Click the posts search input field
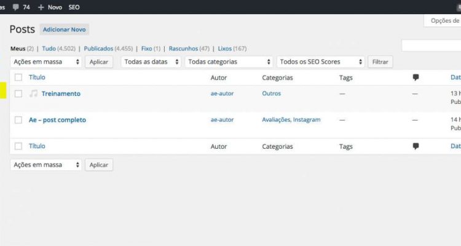The height and width of the screenshot is (246, 461). (x=431, y=46)
